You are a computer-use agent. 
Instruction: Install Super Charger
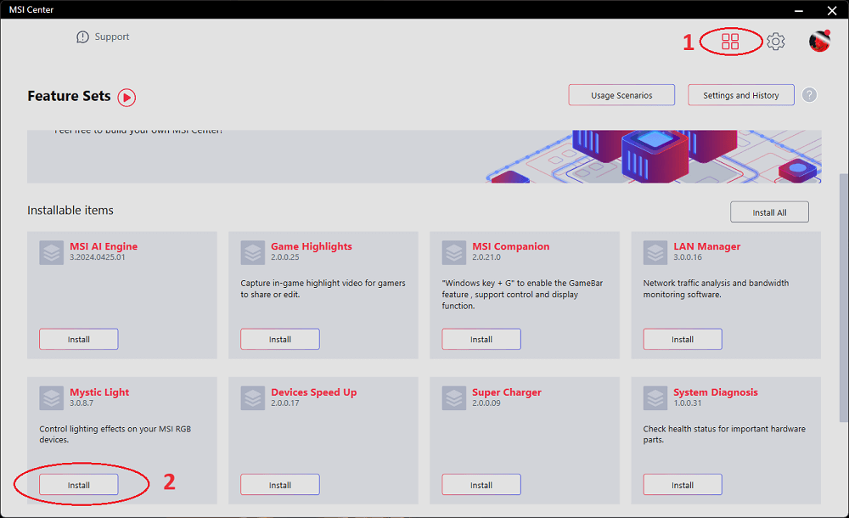click(x=481, y=485)
